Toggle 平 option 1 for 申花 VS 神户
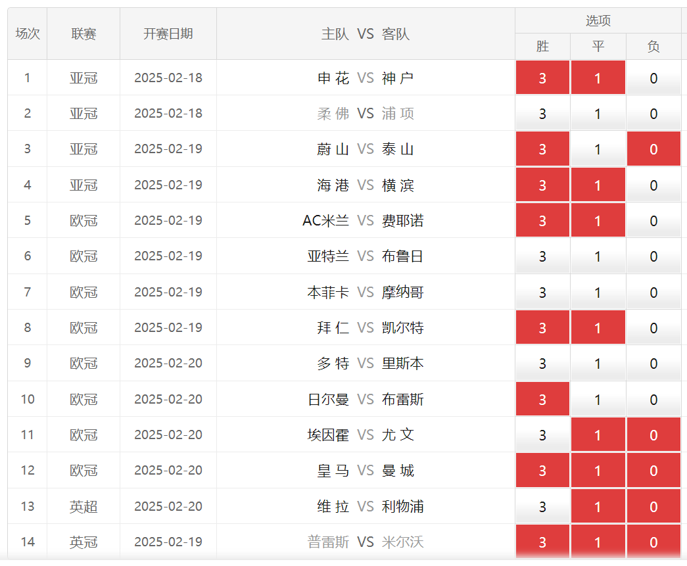This screenshot has height=566, width=687. [598, 78]
